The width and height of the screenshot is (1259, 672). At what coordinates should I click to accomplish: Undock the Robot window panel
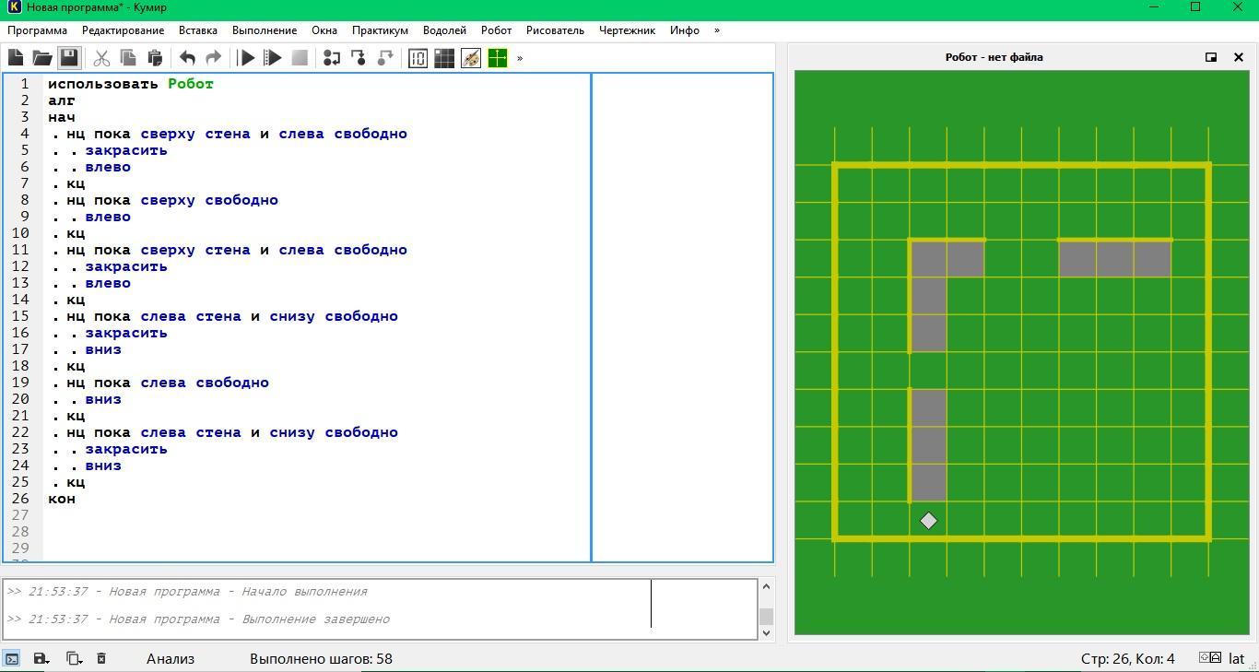[x=1211, y=57]
